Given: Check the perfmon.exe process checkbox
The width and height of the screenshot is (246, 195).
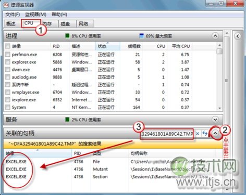Looking at the screenshot, I should (x=7, y=55).
